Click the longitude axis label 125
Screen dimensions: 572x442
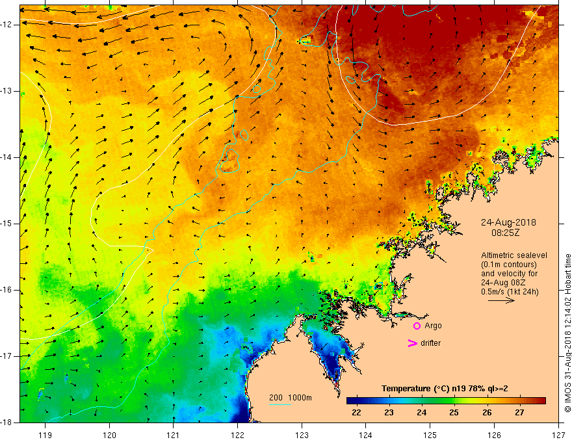(x=430, y=435)
